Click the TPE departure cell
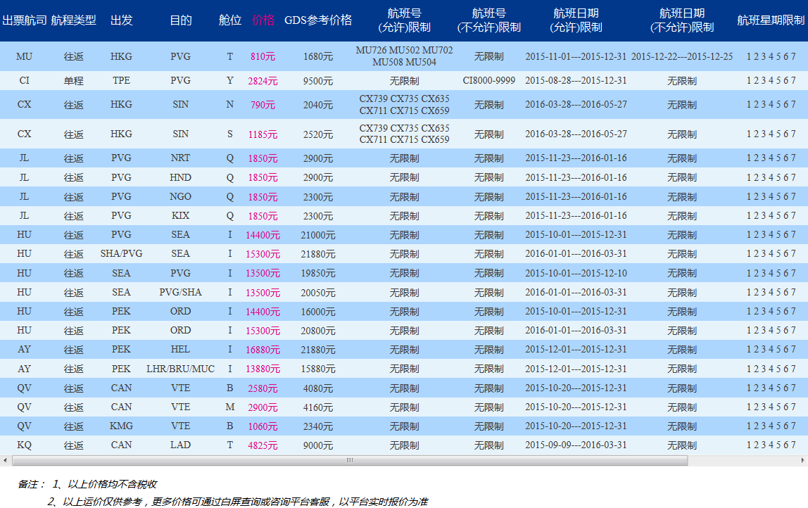The width and height of the screenshot is (808, 508). (122, 80)
